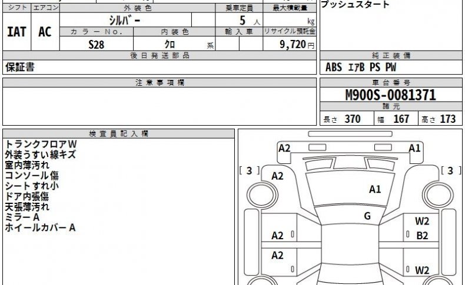Select the S28 color number
This screenshot has width=465, height=285.
pyautogui.click(x=97, y=45)
